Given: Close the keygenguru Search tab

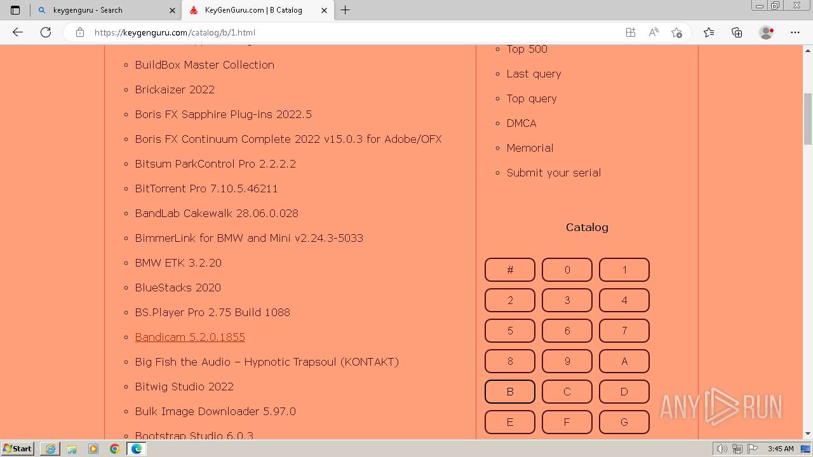Looking at the screenshot, I should [172, 10].
